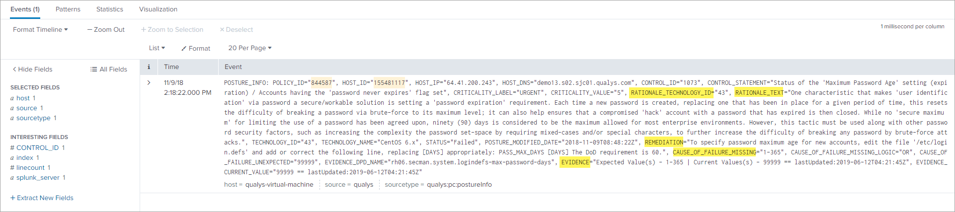Click Zoom Out on the timeline
The width and height of the screenshot is (955, 212).
click(x=106, y=30)
